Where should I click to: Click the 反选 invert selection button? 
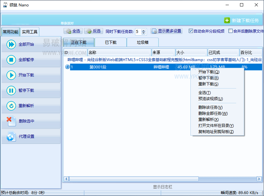tap(93, 31)
